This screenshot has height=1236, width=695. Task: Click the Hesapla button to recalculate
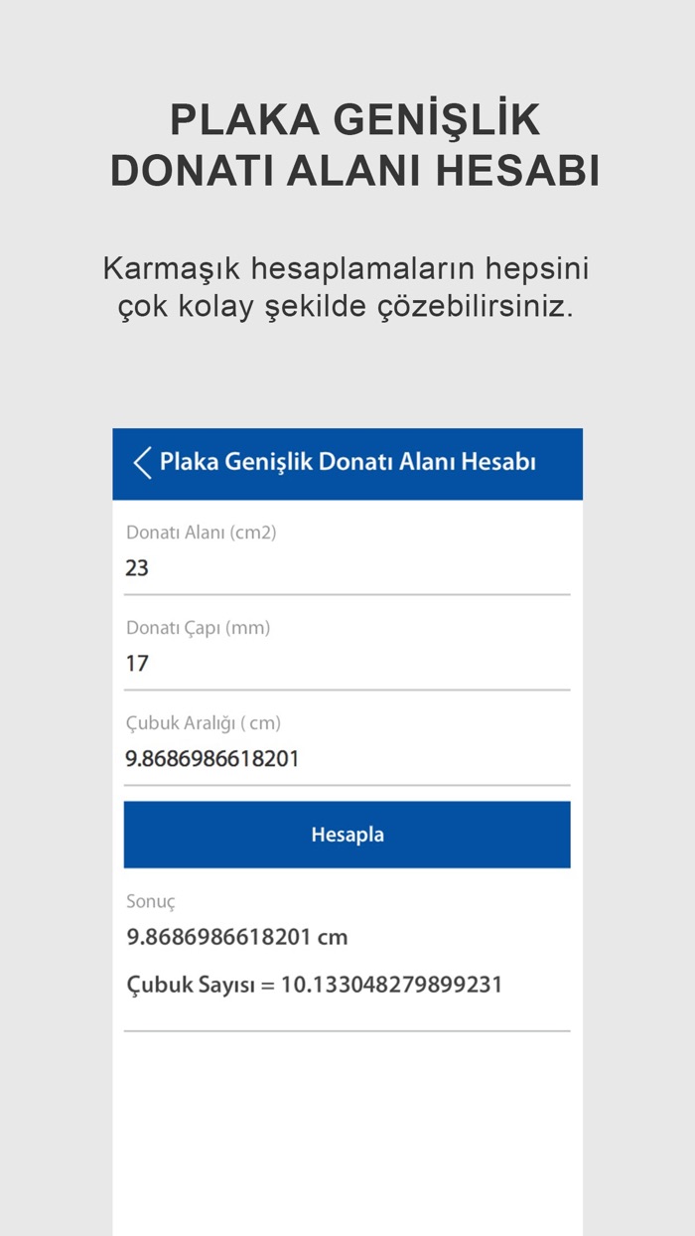tap(347, 835)
